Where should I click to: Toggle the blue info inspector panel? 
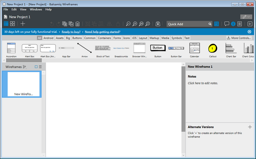(233, 24)
